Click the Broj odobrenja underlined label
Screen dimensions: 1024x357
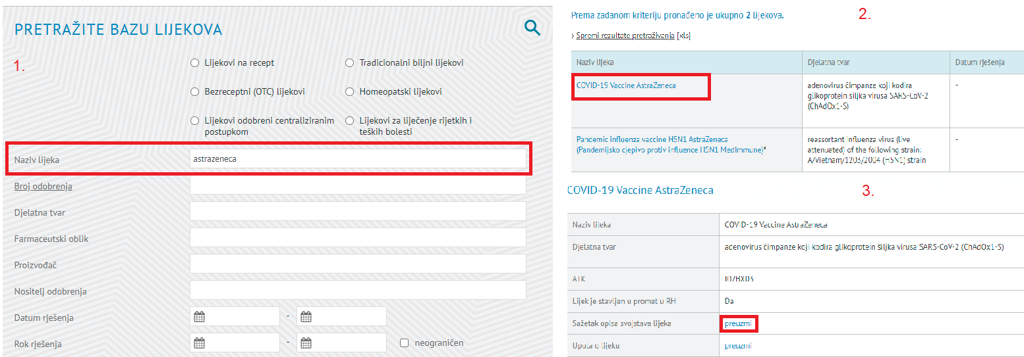pyautogui.click(x=43, y=186)
